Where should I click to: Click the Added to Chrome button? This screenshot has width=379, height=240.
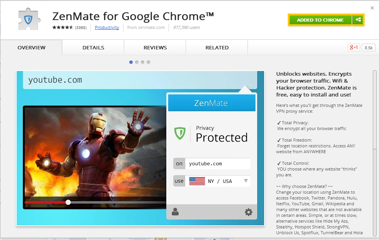coord(320,20)
